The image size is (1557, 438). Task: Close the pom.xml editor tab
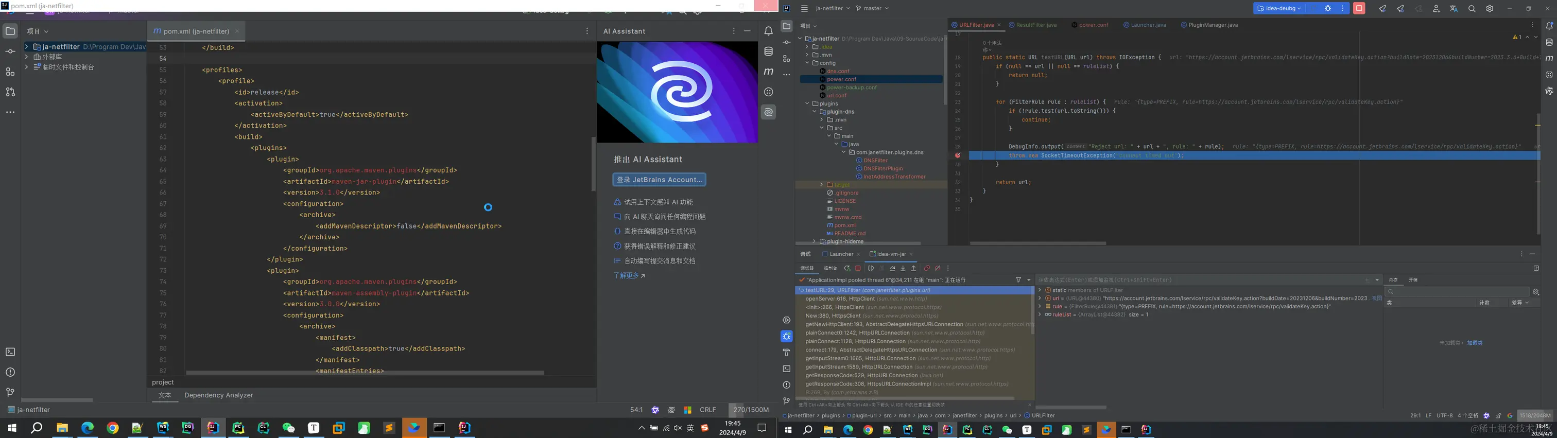(237, 31)
